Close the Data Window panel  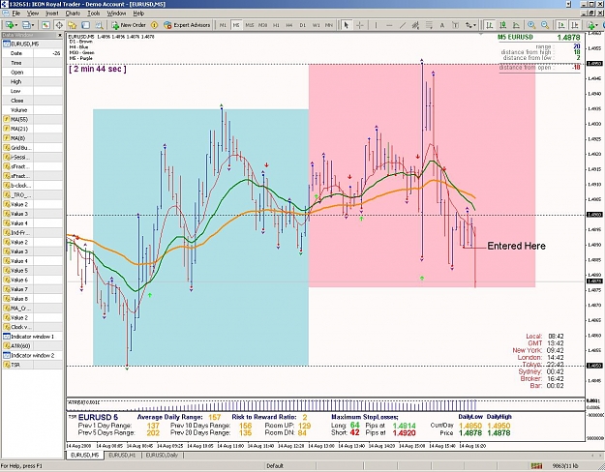coord(60,35)
